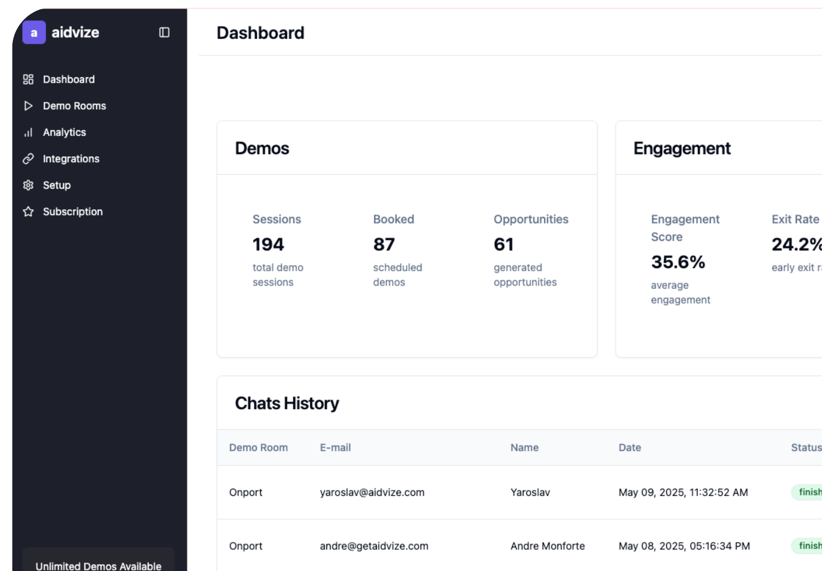Click the Unlimited Demos Available banner
822x571 pixels.
(x=99, y=566)
